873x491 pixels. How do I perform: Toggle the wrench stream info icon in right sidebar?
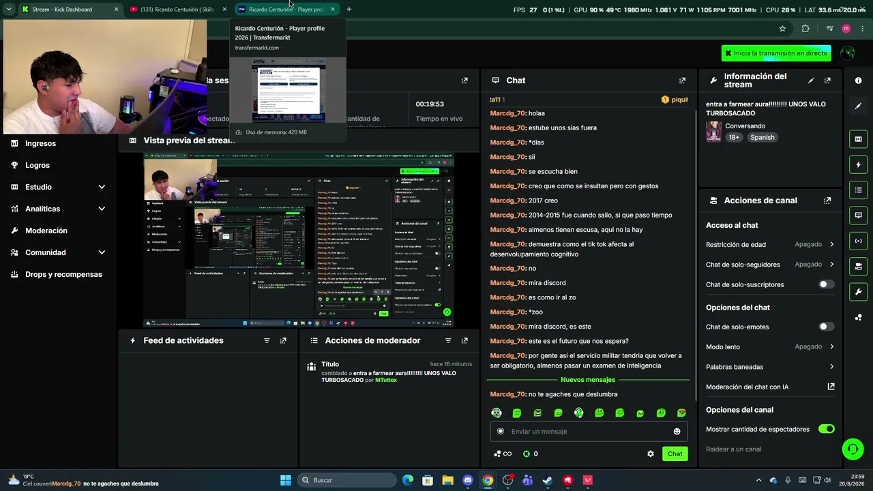[858, 292]
